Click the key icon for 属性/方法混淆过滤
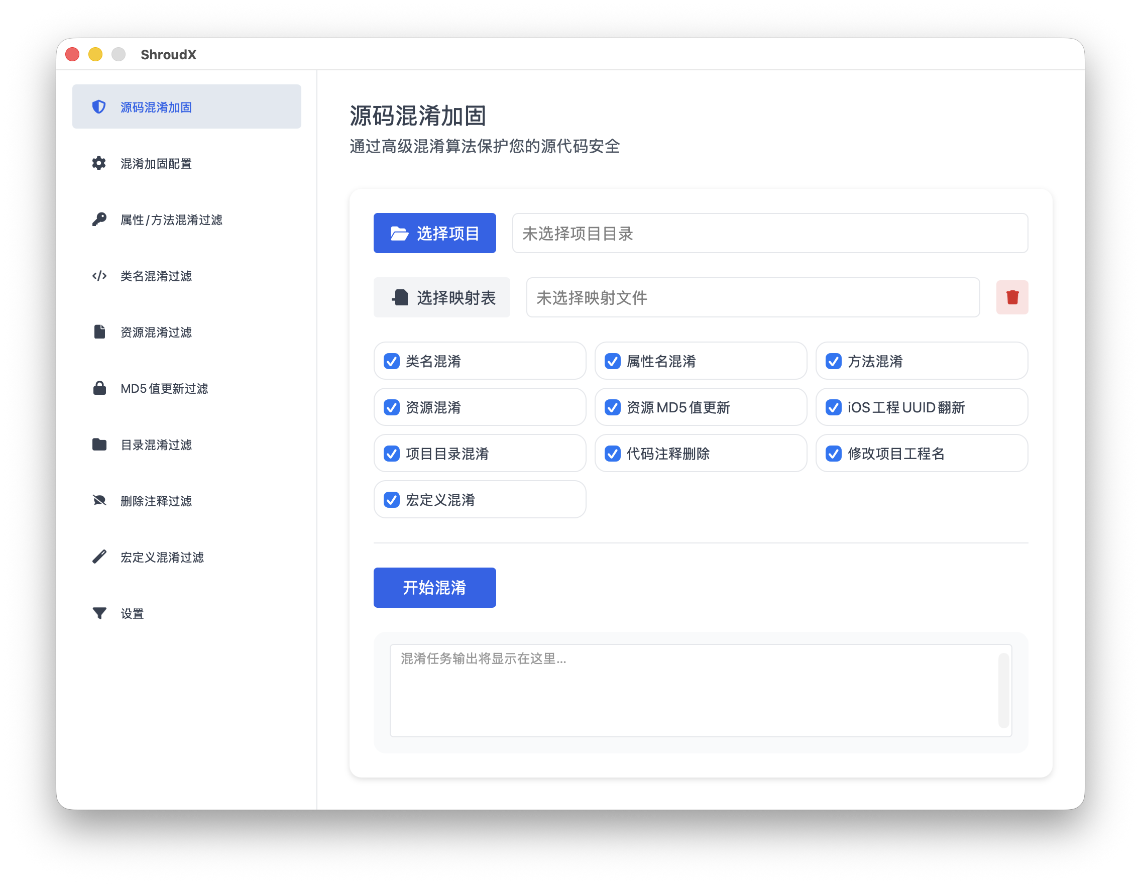 click(x=99, y=219)
